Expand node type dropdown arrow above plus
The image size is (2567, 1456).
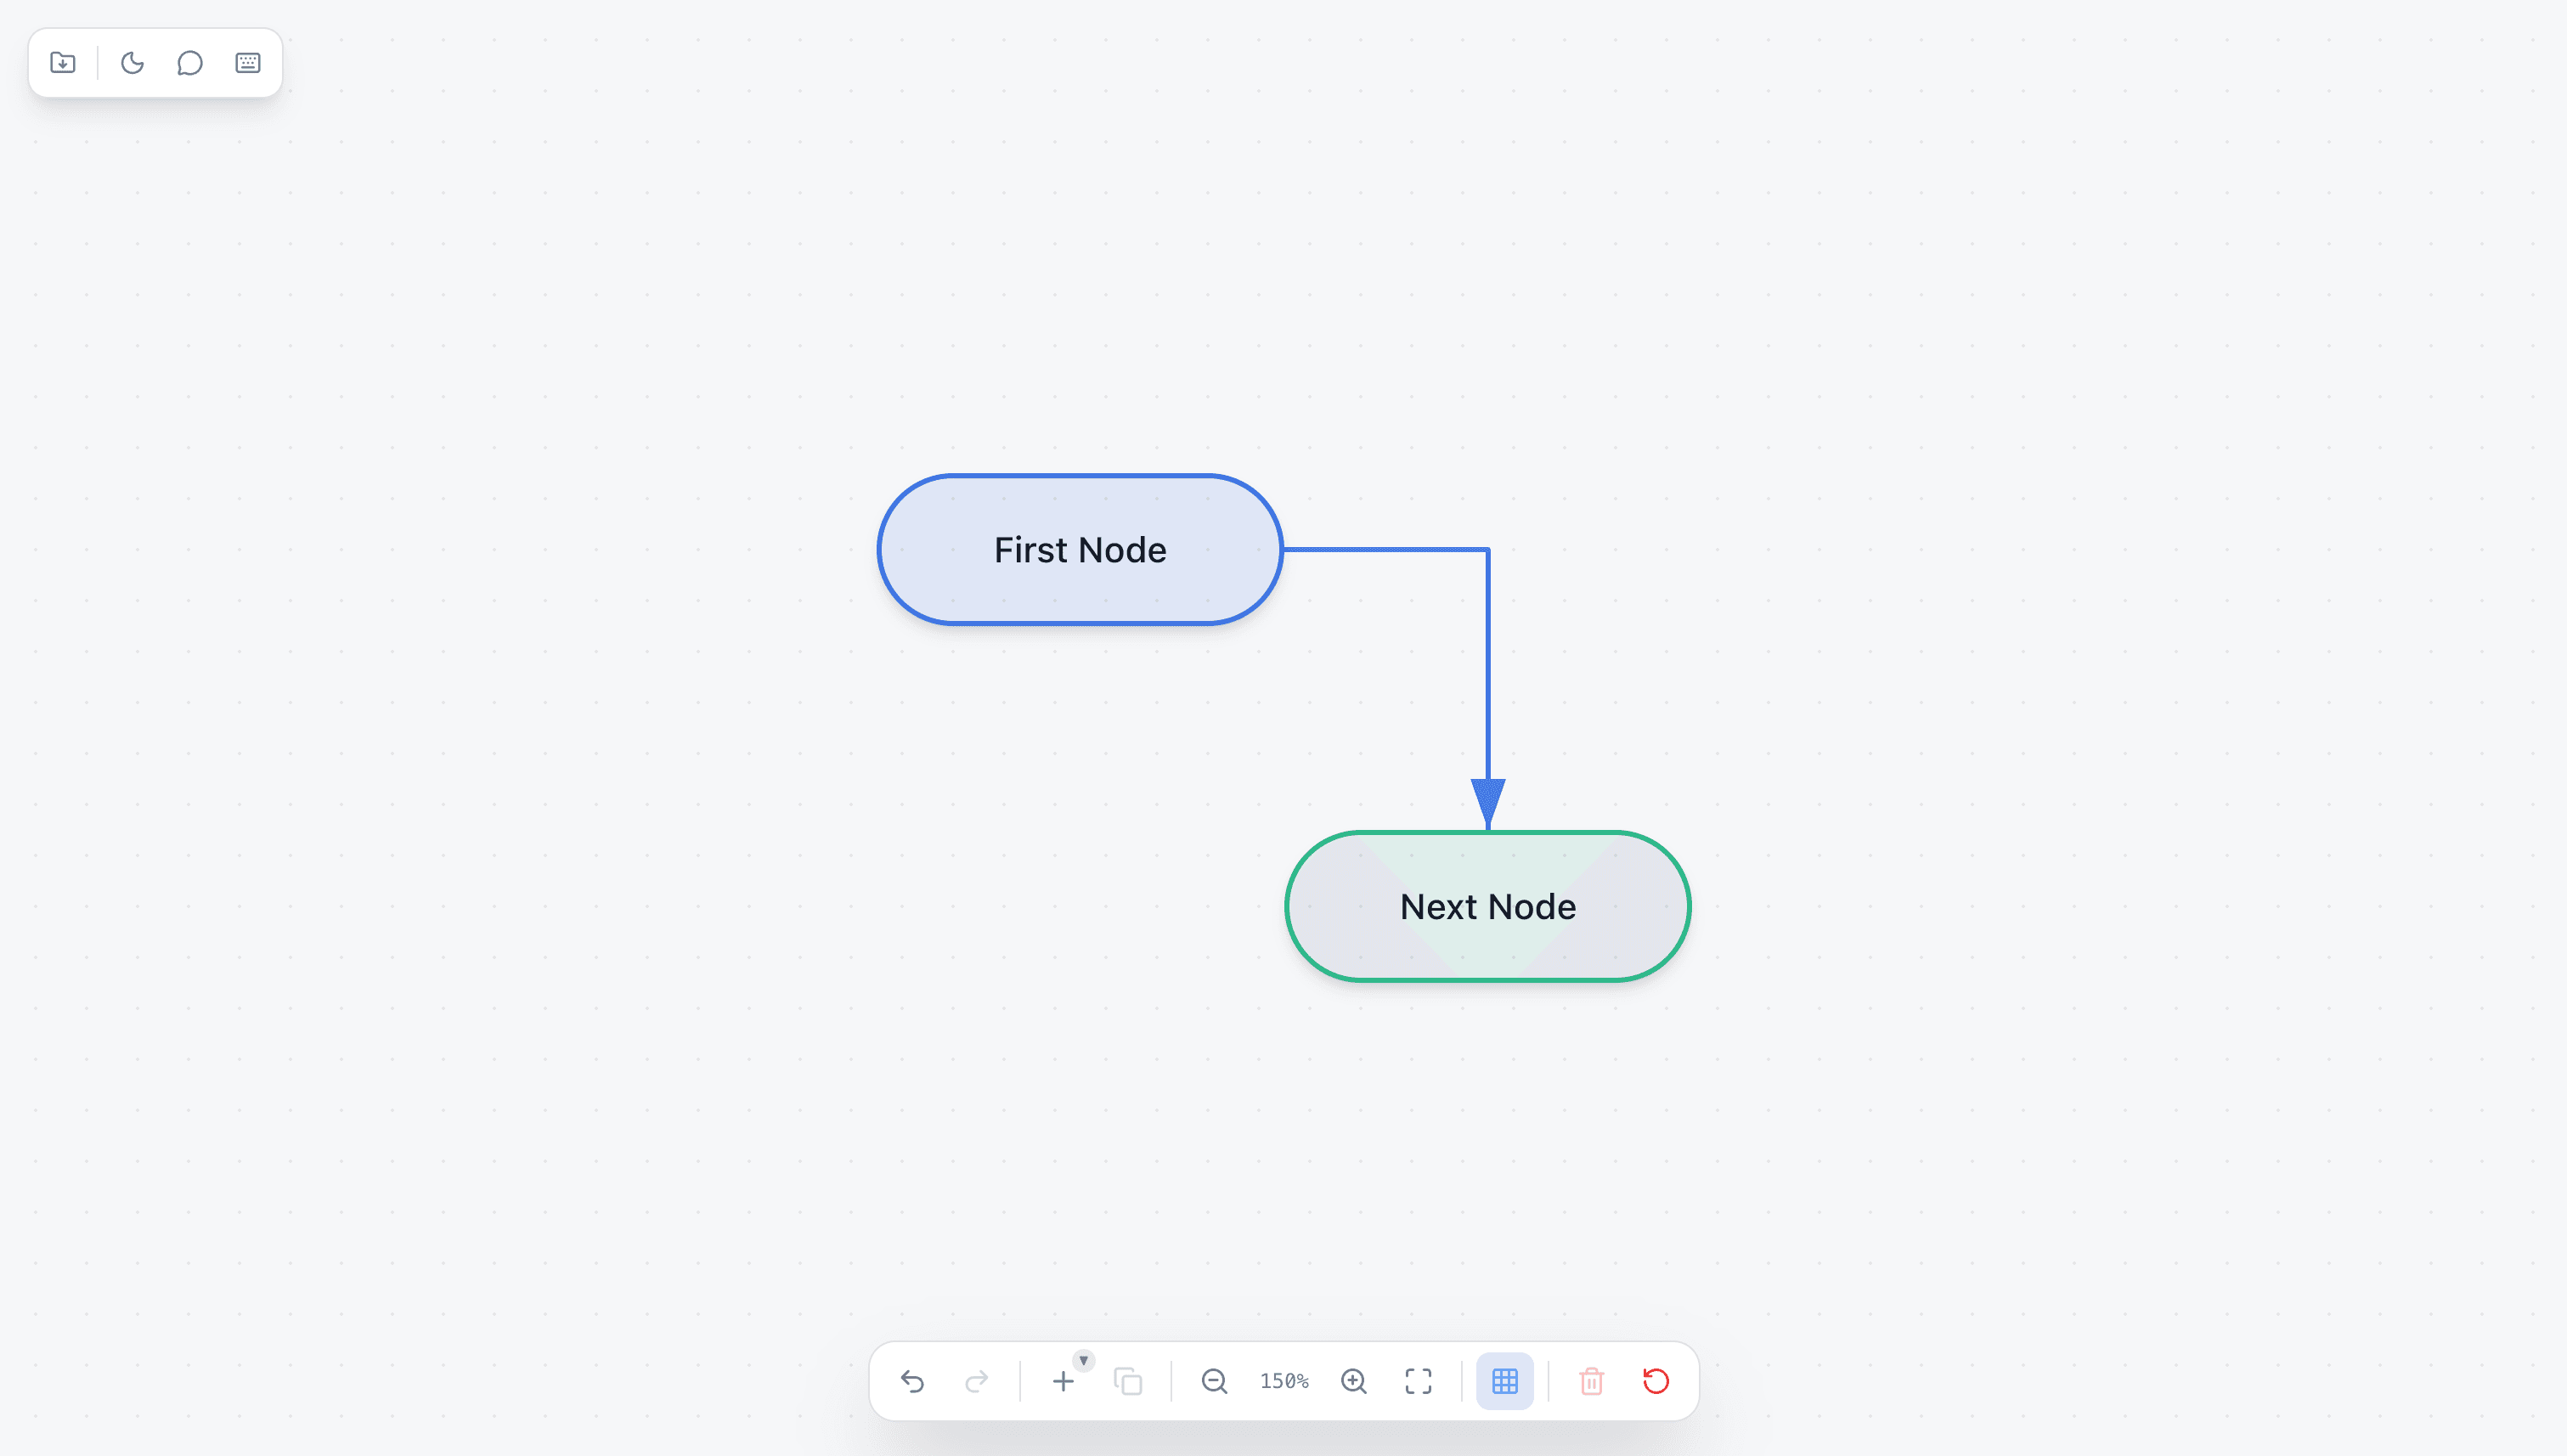coord(1084,1360)
